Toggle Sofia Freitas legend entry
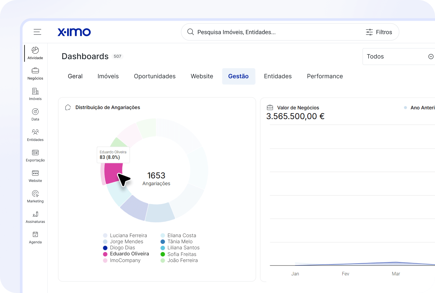The width and height of the screenshot is (435, 293). tap(179, 254)
